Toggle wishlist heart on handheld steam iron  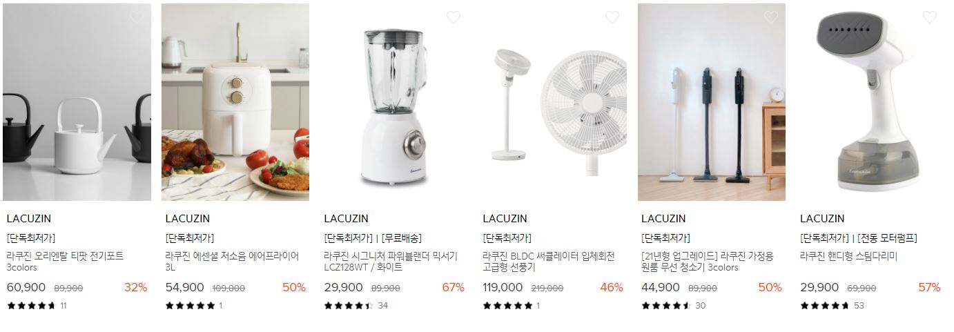929,17
